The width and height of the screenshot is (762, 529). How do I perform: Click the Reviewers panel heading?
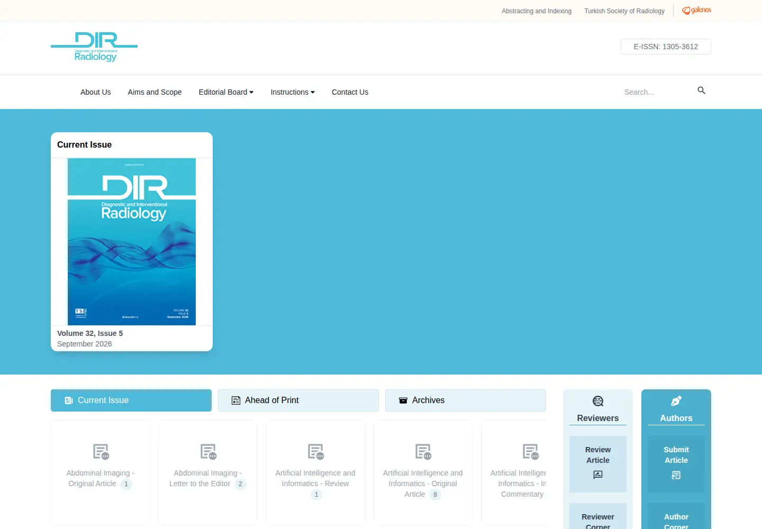click(x=598, y=418)
